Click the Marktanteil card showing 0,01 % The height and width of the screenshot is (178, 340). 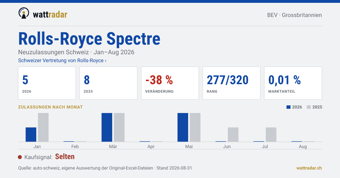tap(293, 83)
